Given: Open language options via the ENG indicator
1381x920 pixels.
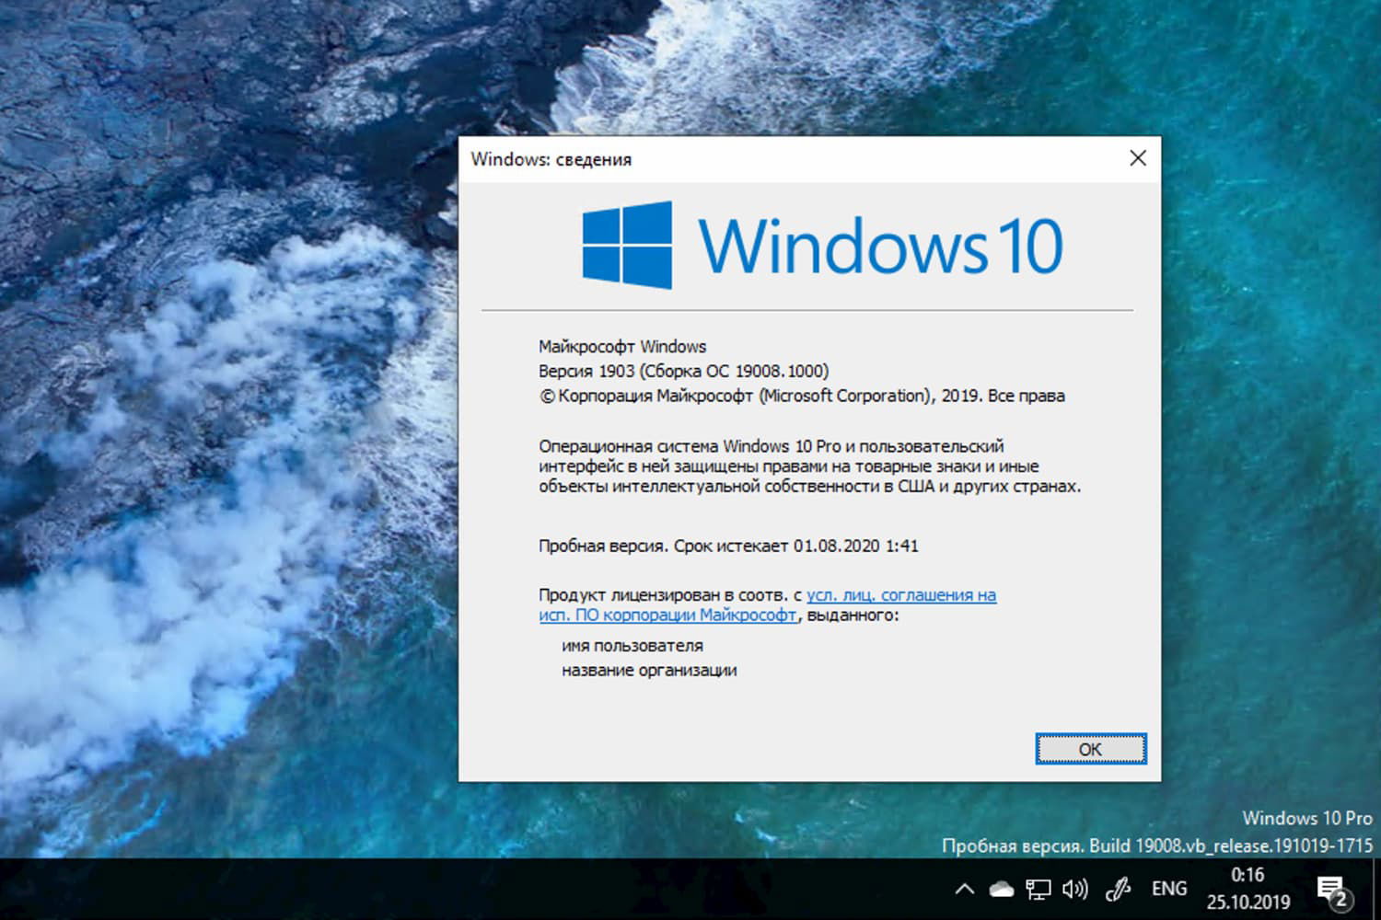Looking at the screenshot, I should 1168,889.
